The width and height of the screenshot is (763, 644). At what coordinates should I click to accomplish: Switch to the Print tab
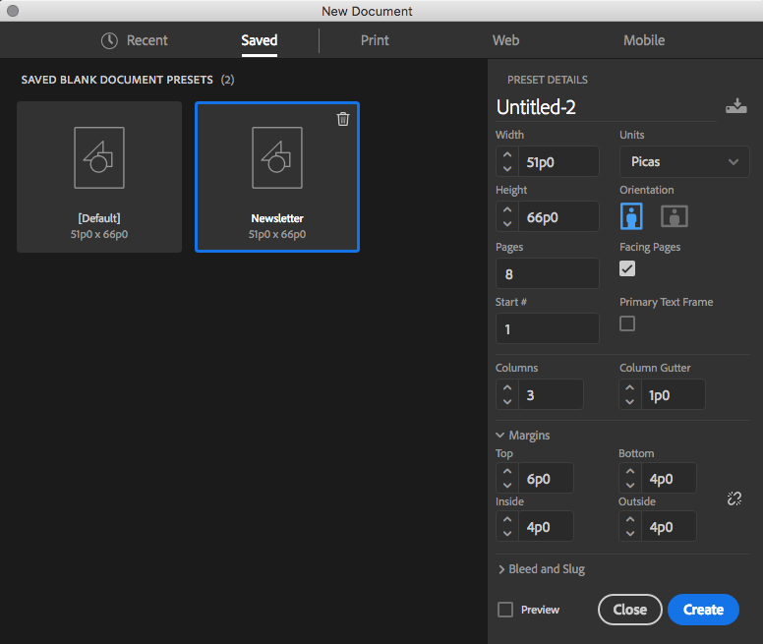375,40
